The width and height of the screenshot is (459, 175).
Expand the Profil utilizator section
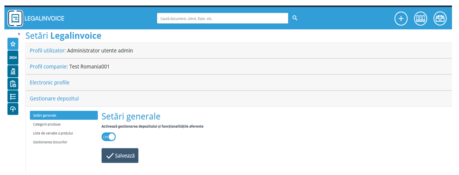(81, 51)
